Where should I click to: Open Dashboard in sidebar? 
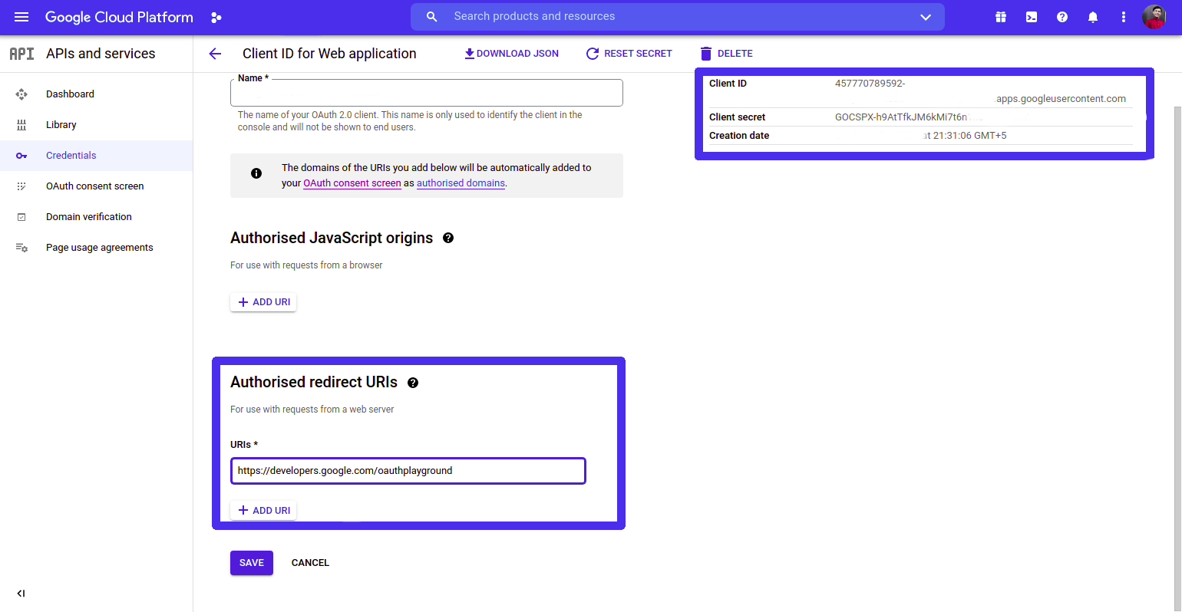96,94
